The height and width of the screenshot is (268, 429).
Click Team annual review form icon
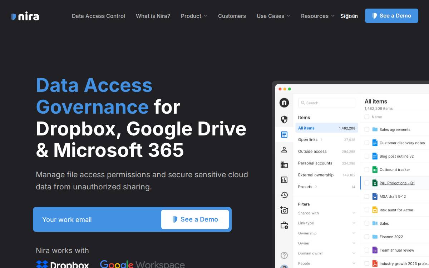[375, 250]
